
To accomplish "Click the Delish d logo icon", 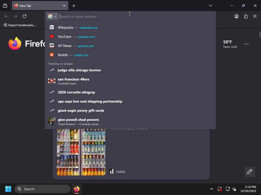I will pos(112,172).
